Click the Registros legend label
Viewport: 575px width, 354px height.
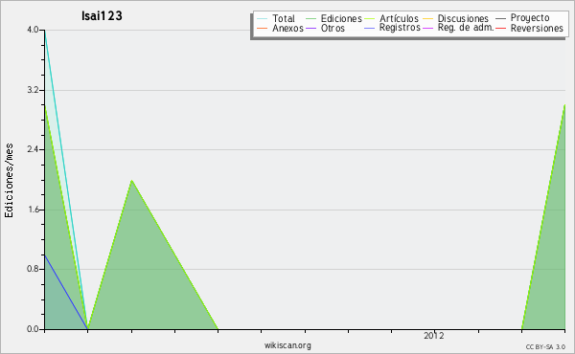400,28
